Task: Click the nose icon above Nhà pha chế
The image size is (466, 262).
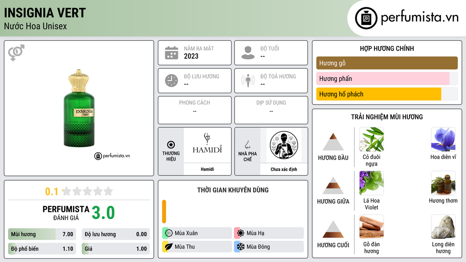Action: pyautogui.click(x=247, y=145)
